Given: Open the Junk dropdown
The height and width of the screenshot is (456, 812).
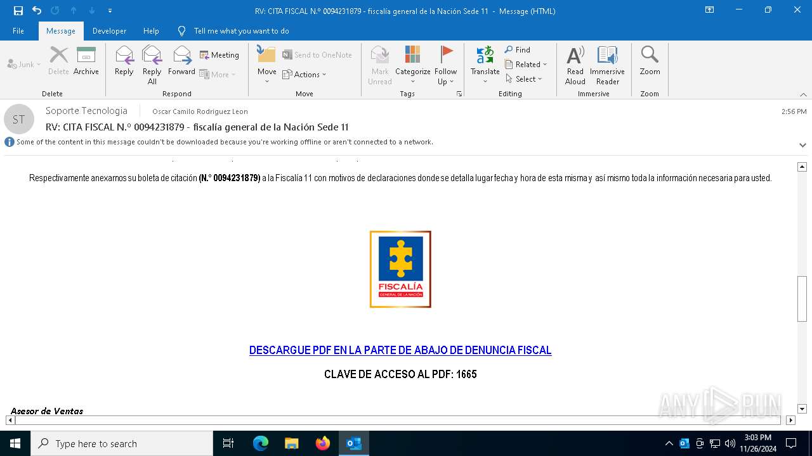Looking at the screenshot, I should [x=24, y=64].
